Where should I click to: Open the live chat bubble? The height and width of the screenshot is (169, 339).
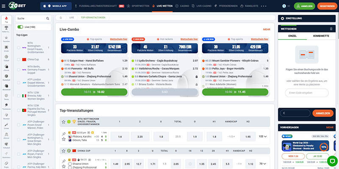pyautogui.click(x=332, y=161)
